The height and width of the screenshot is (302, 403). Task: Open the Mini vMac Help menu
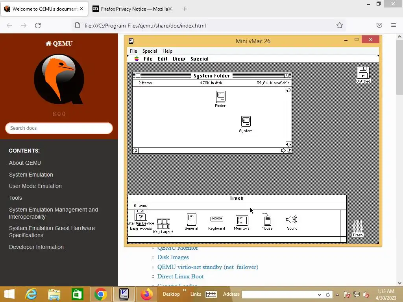pos(167,51)
